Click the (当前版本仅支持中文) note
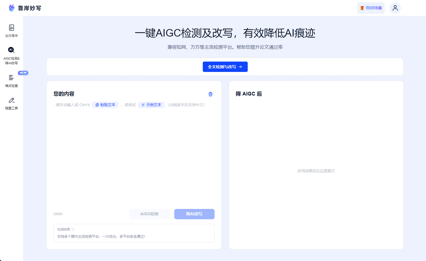This screenshot has width=426, height=261. [x=186, y=105]
